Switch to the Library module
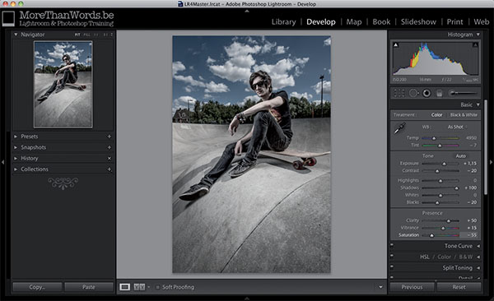This screenshot has height=301, width=494. coord(283,21)
